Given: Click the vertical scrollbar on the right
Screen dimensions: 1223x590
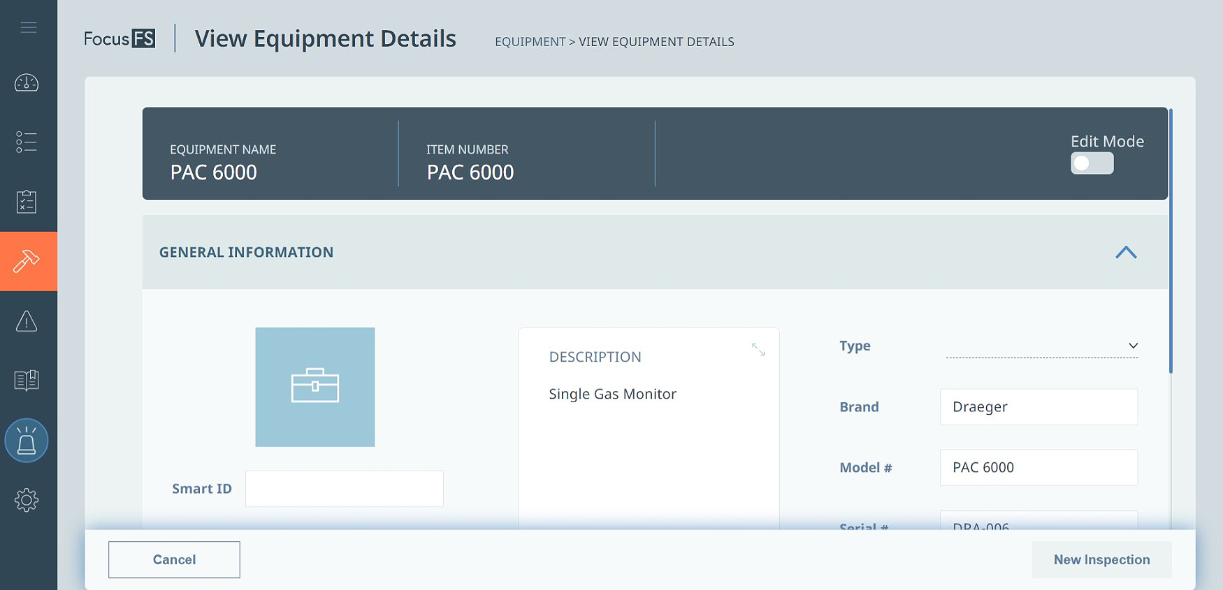Looking at the screenshot, I should coord(1171,241).
